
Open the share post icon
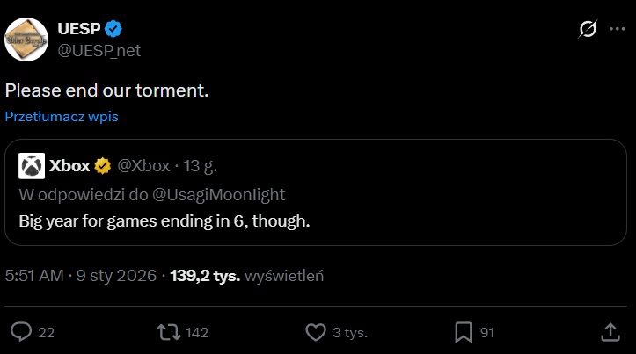click(x=610, y=332)
